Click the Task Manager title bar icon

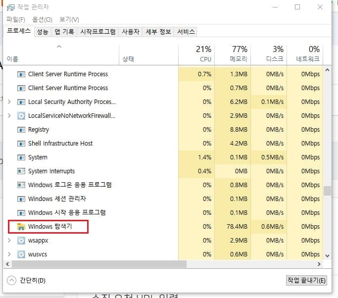10,7
